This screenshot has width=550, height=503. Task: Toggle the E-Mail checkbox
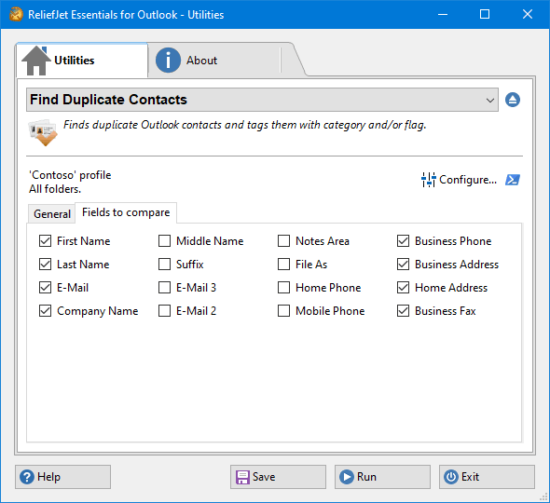point(46,288)
